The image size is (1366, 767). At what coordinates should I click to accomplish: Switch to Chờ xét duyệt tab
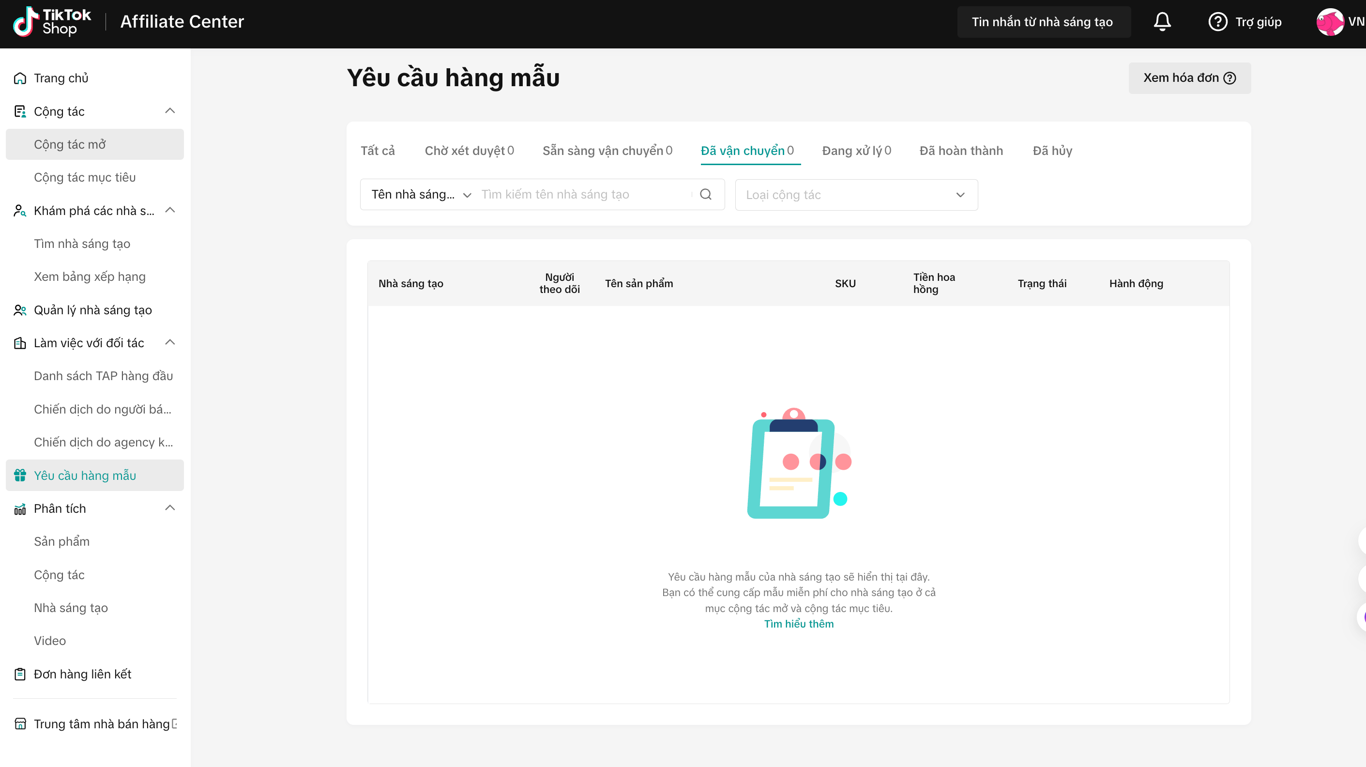[x=469, y=151]
